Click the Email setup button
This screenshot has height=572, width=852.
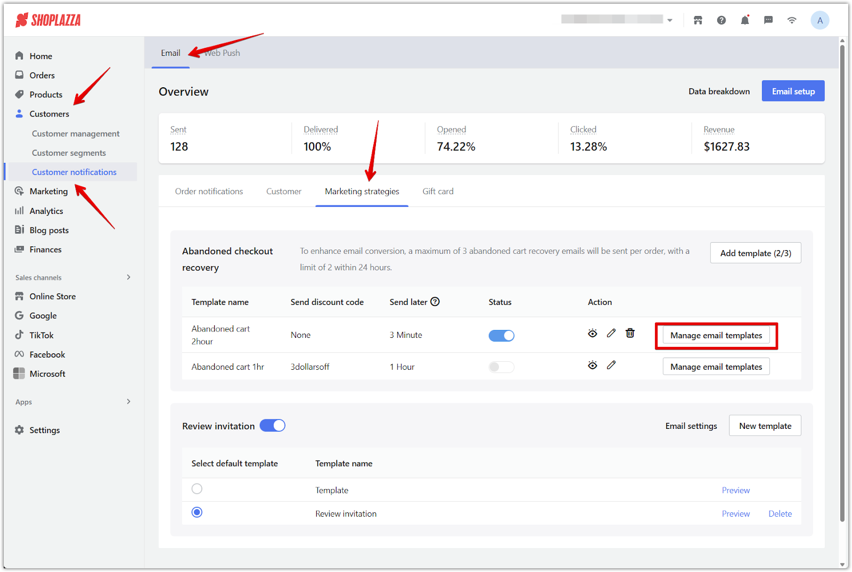coord(793,91)
